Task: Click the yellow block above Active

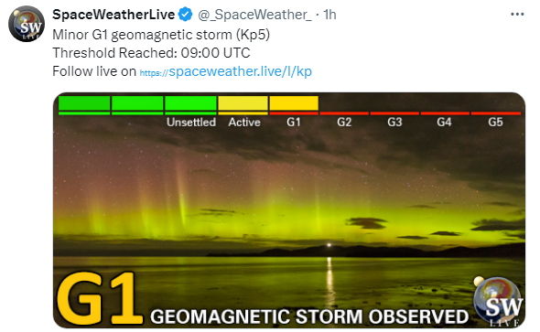Action: coord(243,102)
